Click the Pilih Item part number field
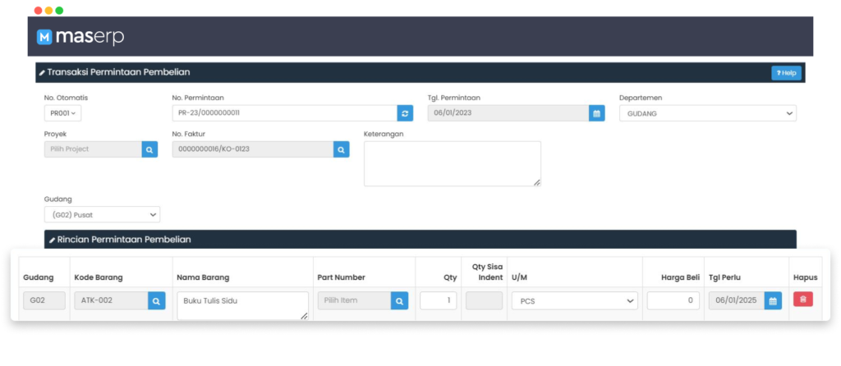The width and height of the screenshot is (841, 366). coord(354,300)
